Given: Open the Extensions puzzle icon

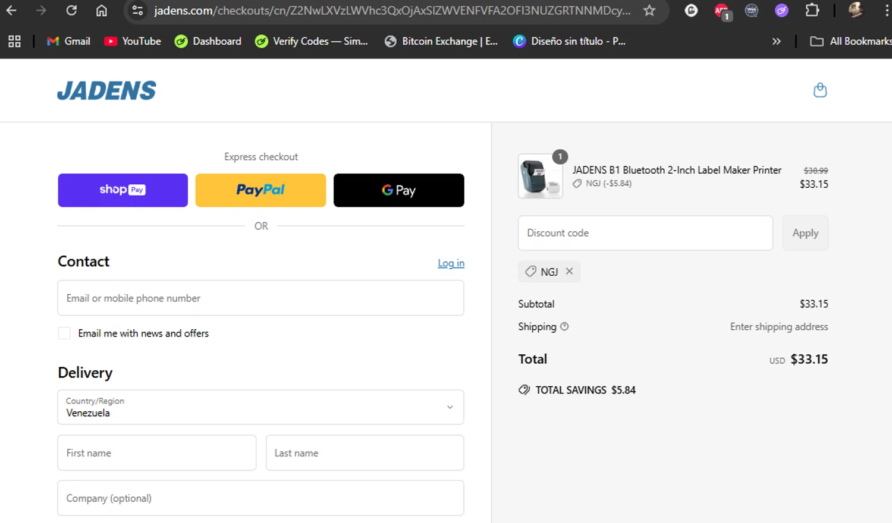Looking at the screenshot, I should coord(812,10).
